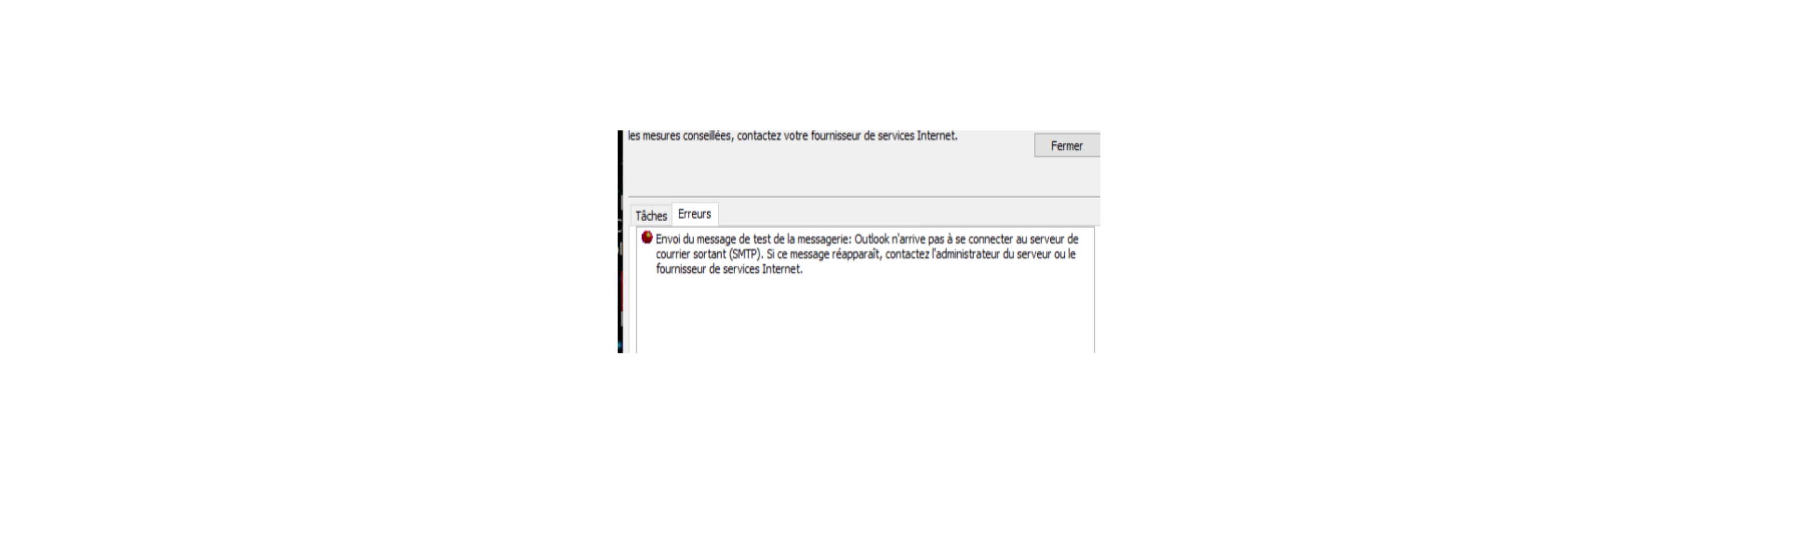Select the 'Envoi du message de test' error entry
The width and height of the screenshot is (1793, 538).
tap(867, 254)
